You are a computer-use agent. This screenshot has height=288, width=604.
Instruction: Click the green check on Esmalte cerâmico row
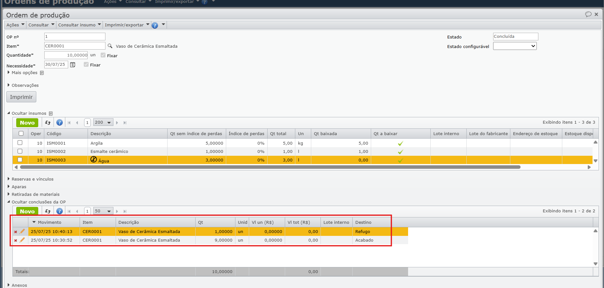click(400, 152)
